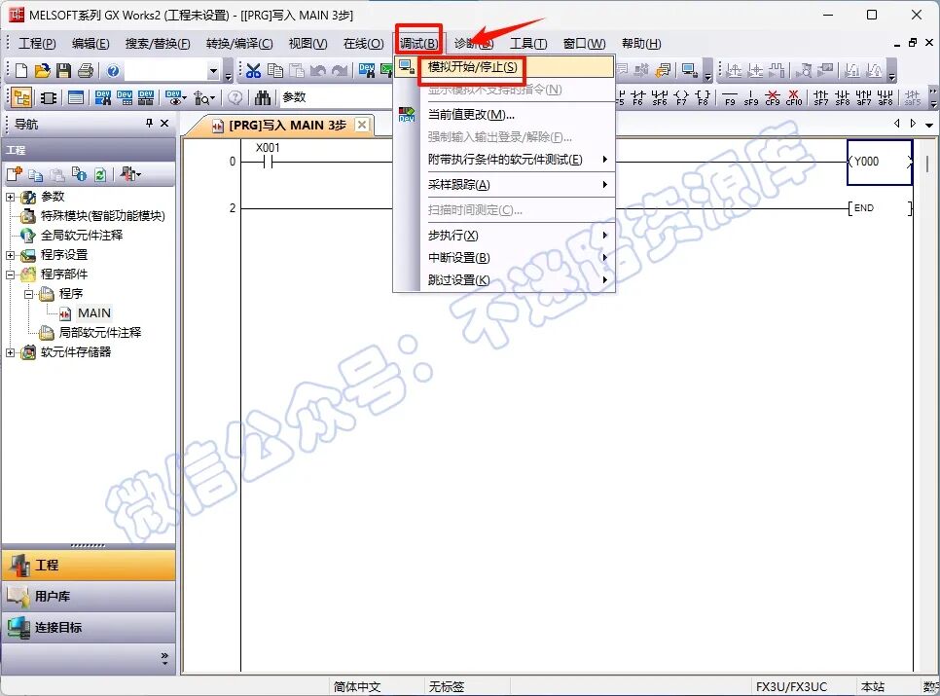Click the properties info icon in navigation toolbar

(79, 174)
